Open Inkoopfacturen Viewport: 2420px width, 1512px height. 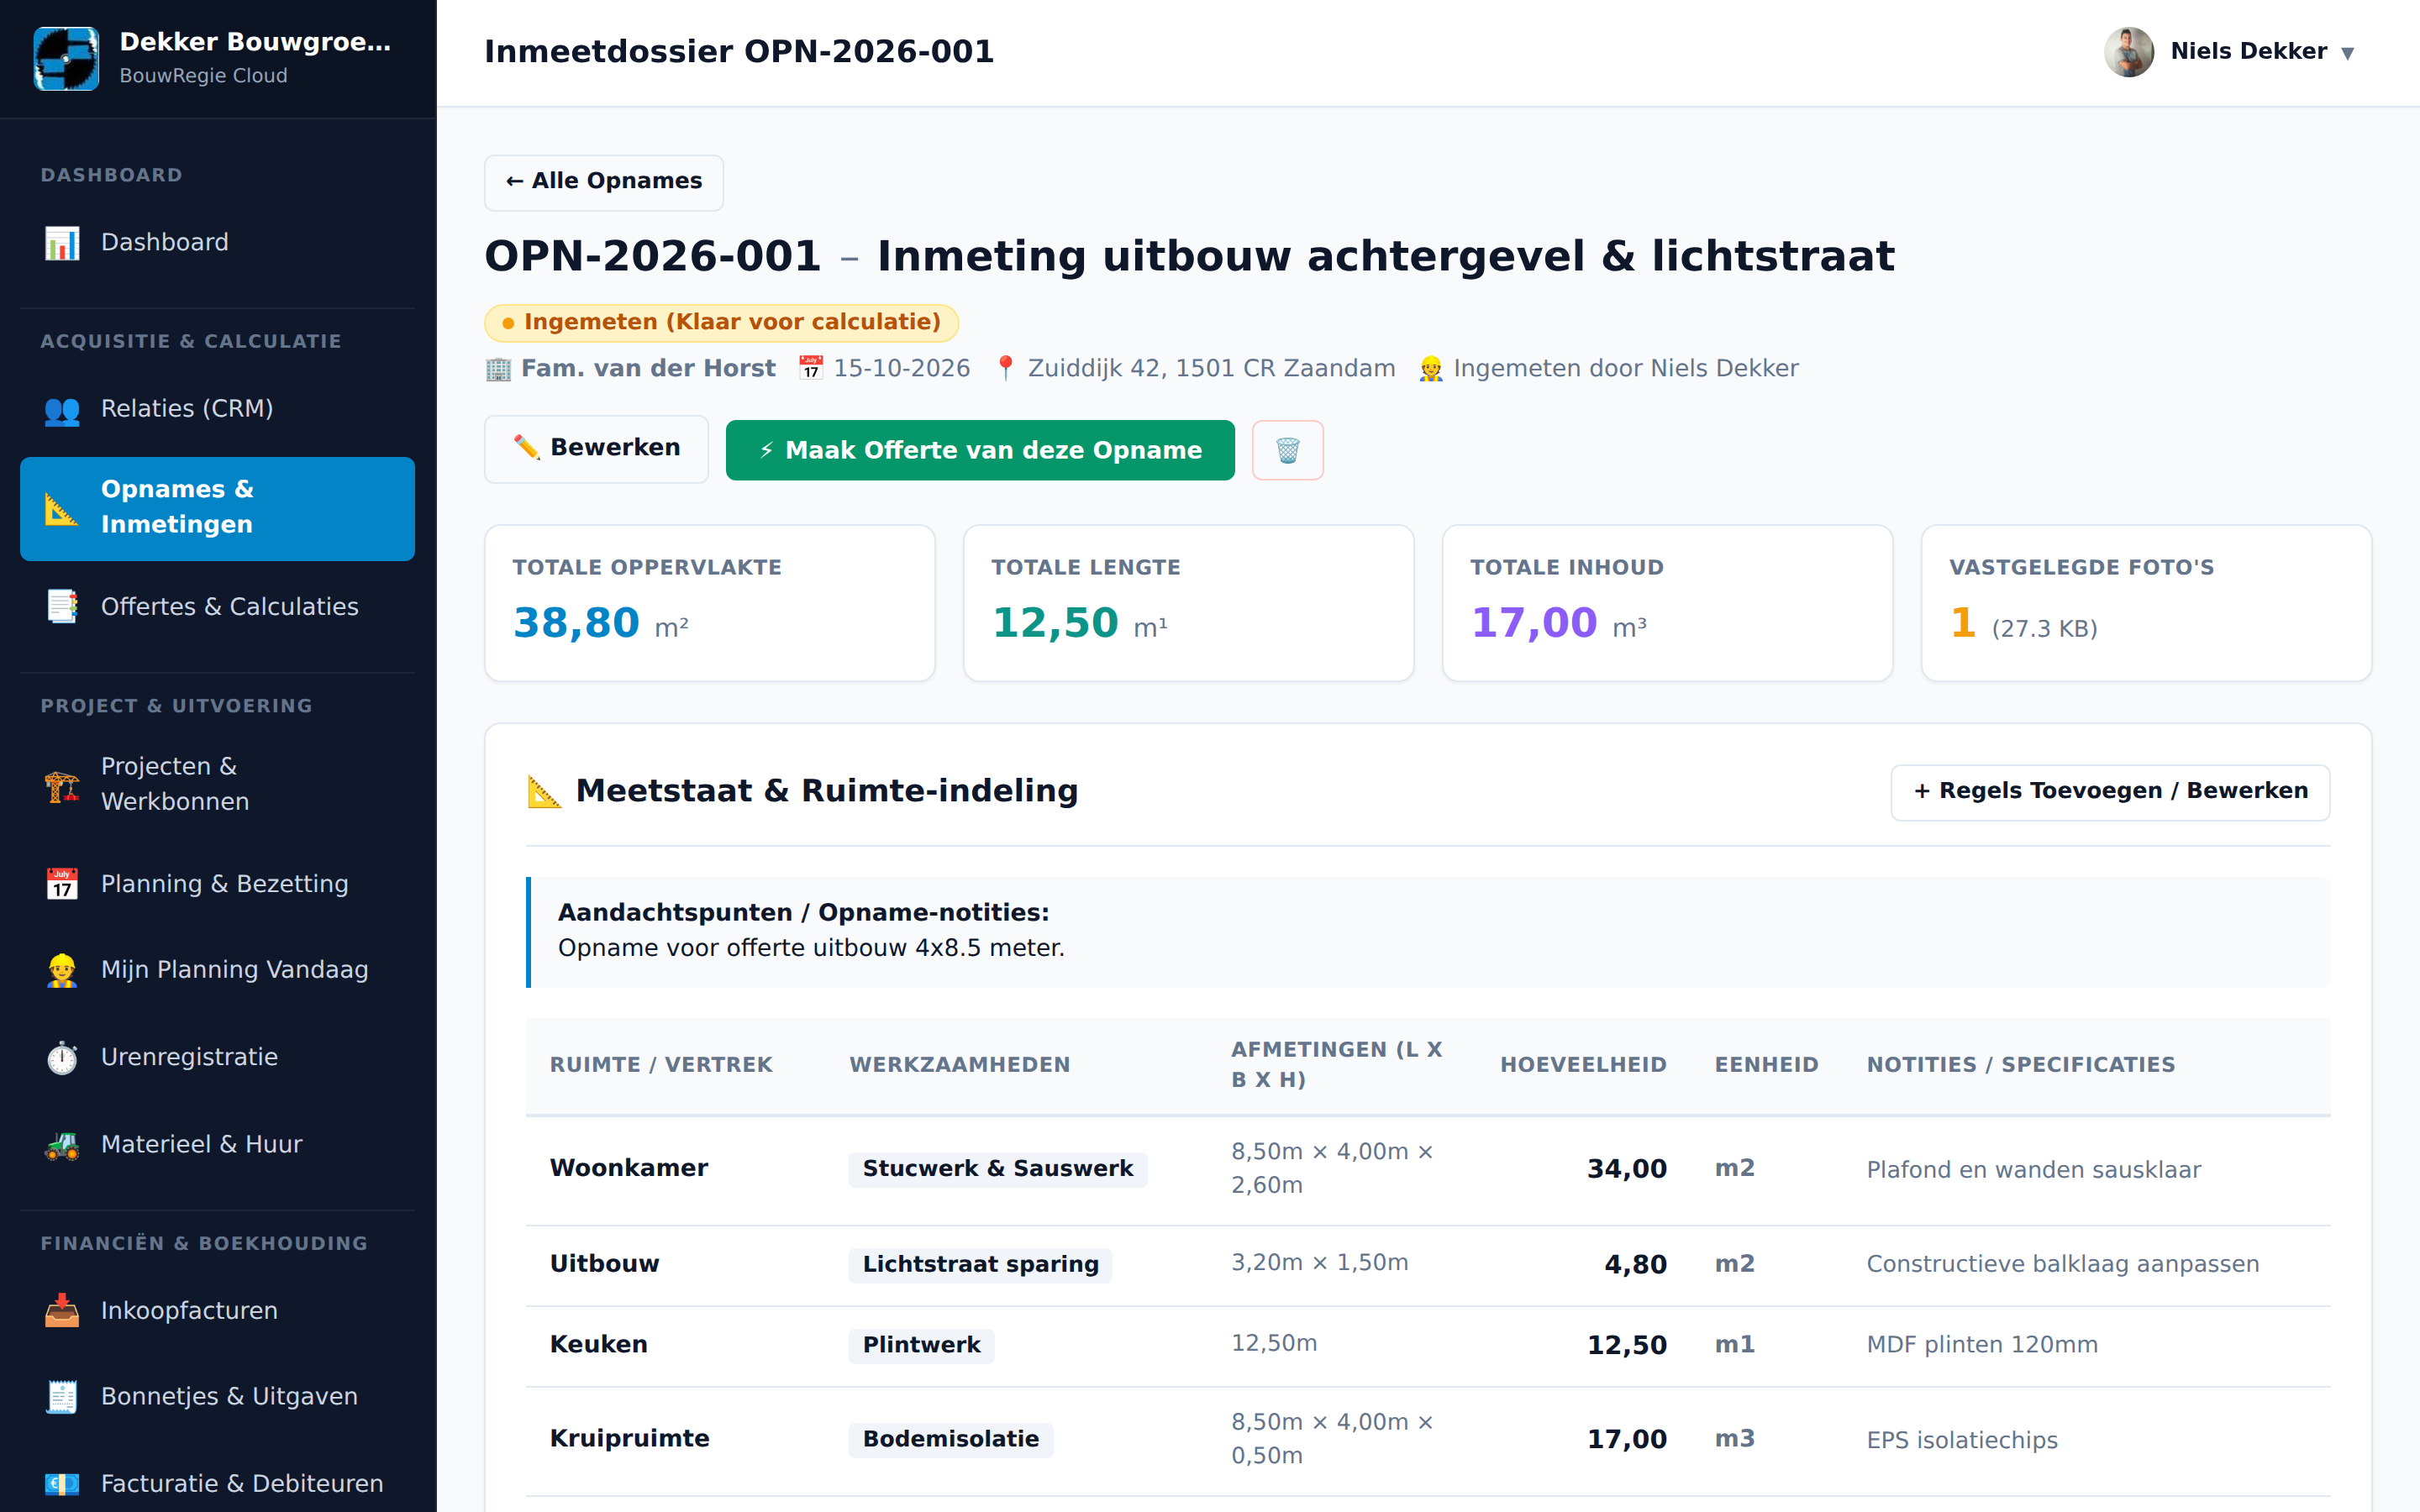pos(217,1311)
